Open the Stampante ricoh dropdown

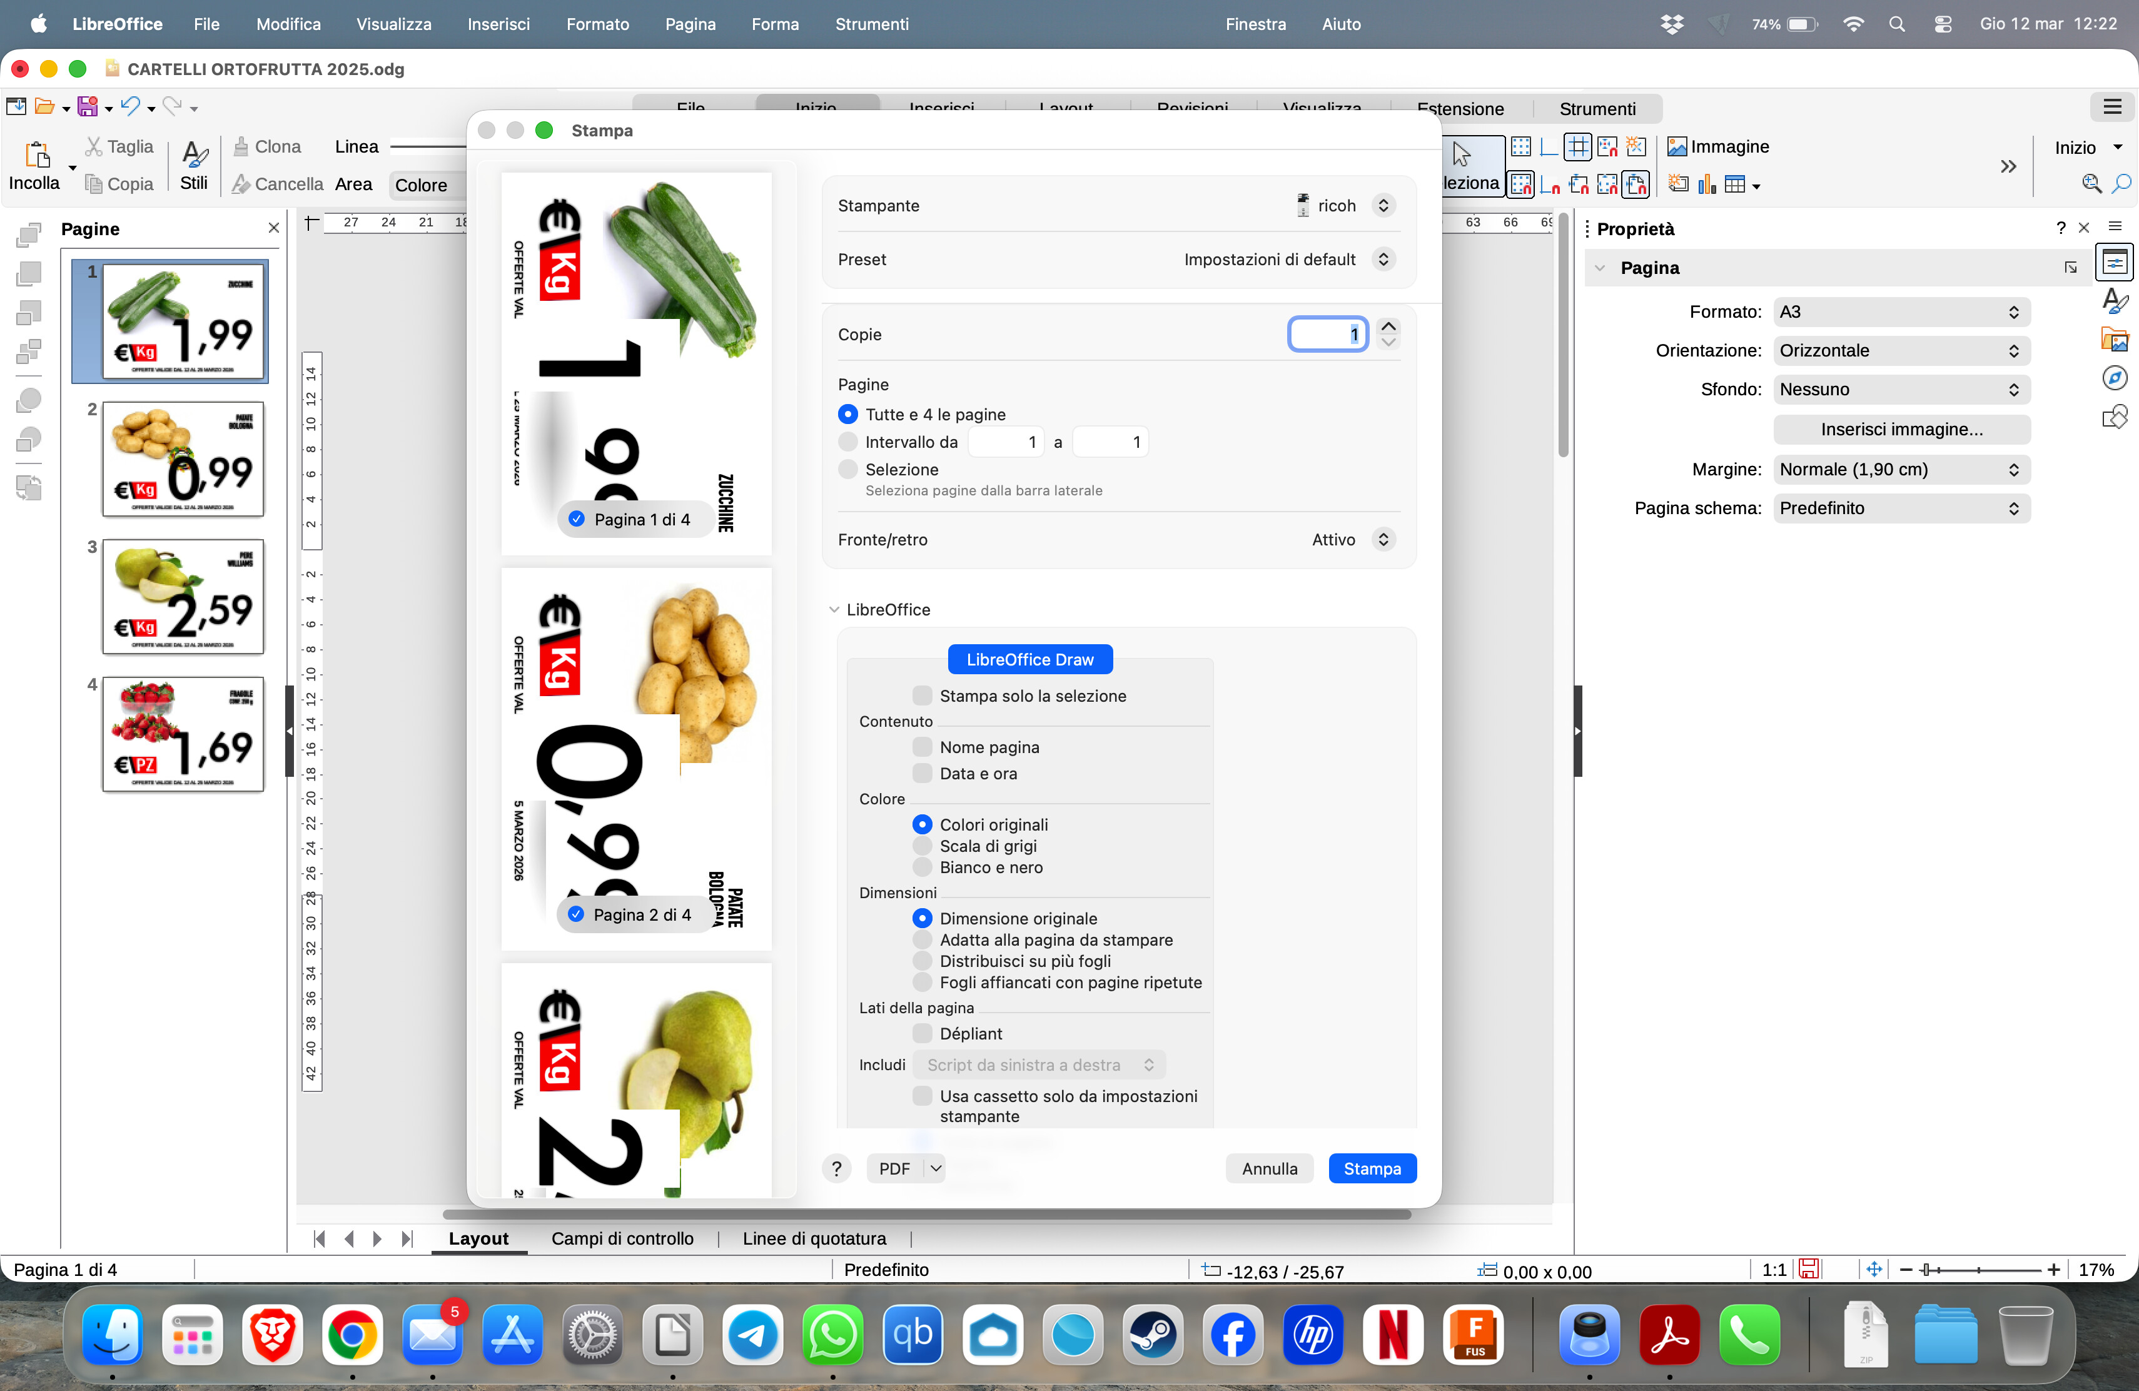coord(1383,206)
